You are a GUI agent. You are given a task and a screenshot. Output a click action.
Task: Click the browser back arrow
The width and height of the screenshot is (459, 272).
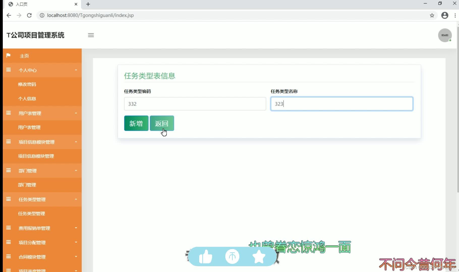(9, 15)
